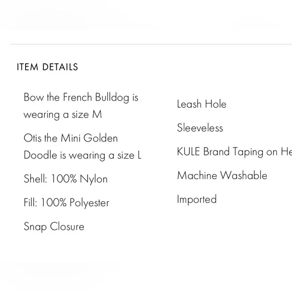Select the Leash Hole feature text
This screenshot has width=292, height=292.
[x=202, y=104]
